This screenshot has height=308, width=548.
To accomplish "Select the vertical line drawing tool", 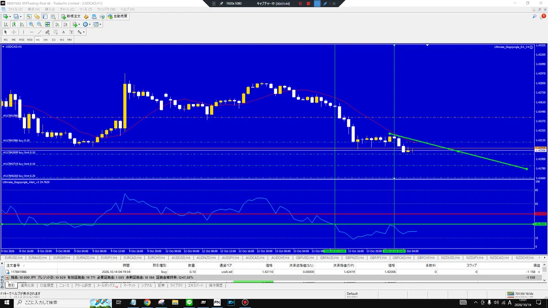I will click(23, 32).
